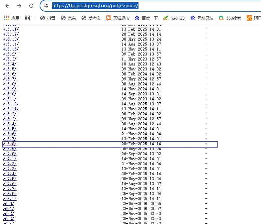Open the v15.6/ directory link
Image resolution: width=261 pixels, height=224 pixels.
click(9, 74)
